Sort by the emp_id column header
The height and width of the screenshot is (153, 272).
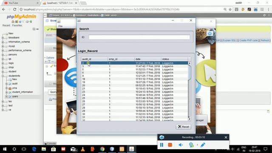121,59
